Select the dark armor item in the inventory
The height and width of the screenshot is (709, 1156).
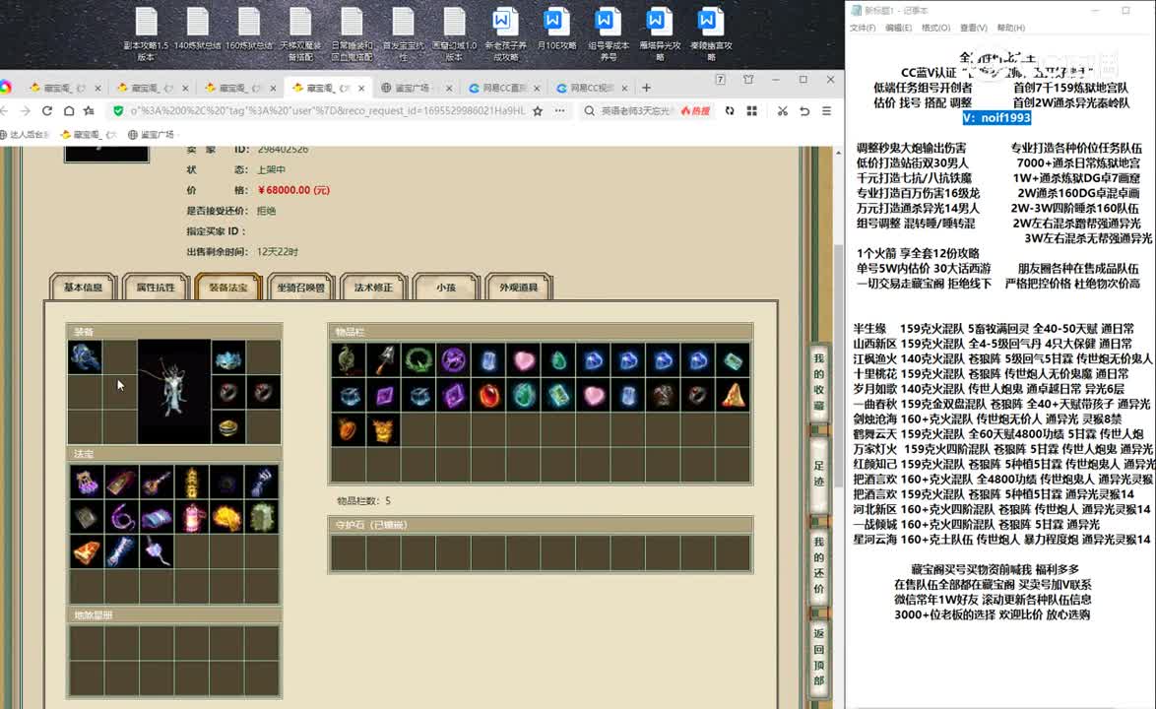pyautogui.click(x=663, y=395)
